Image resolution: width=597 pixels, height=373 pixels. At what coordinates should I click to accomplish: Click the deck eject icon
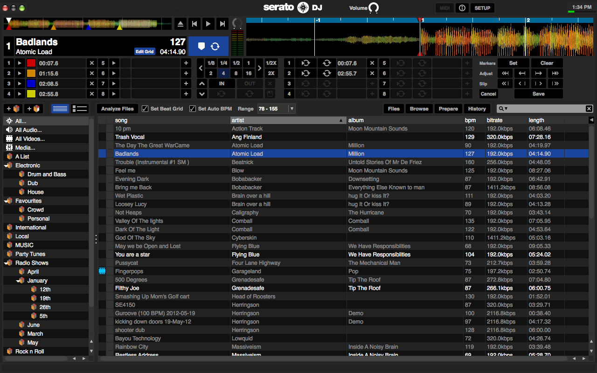click(x=180, y=24)
